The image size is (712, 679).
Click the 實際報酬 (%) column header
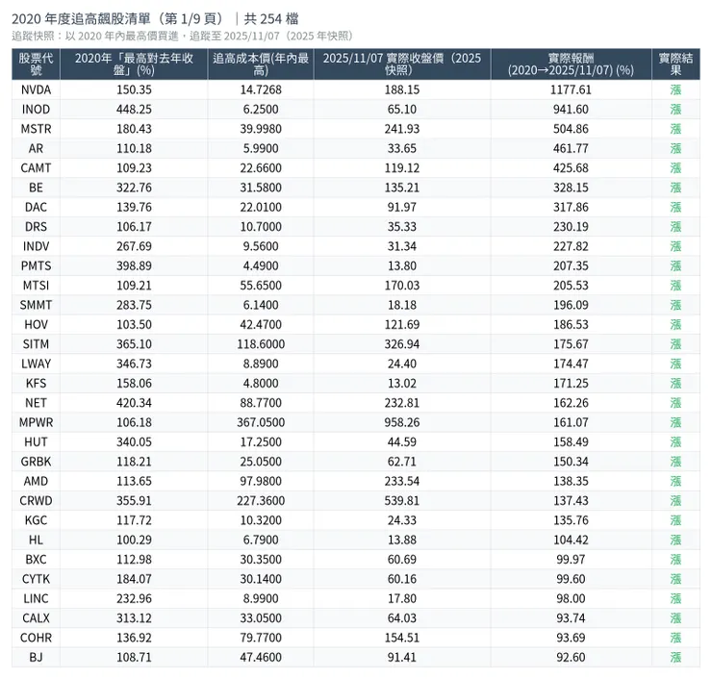pos(571,64)
